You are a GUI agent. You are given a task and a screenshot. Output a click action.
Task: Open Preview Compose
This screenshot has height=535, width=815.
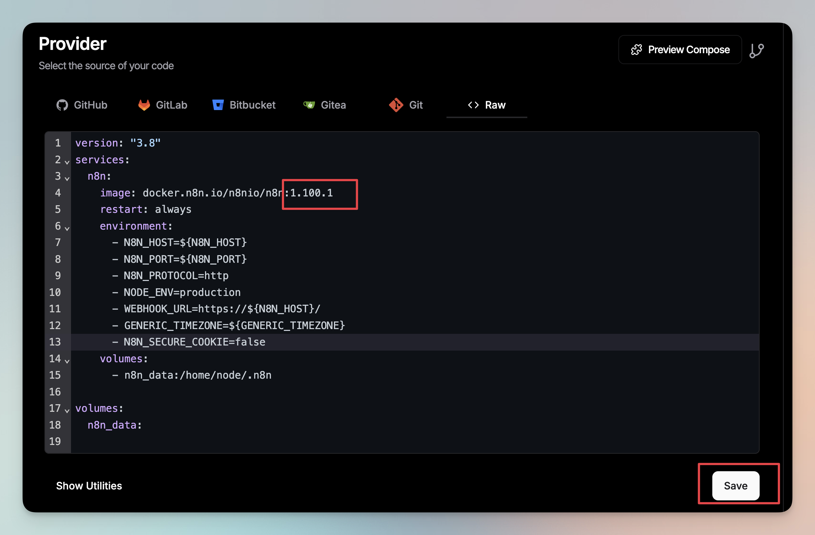(680, 50)
